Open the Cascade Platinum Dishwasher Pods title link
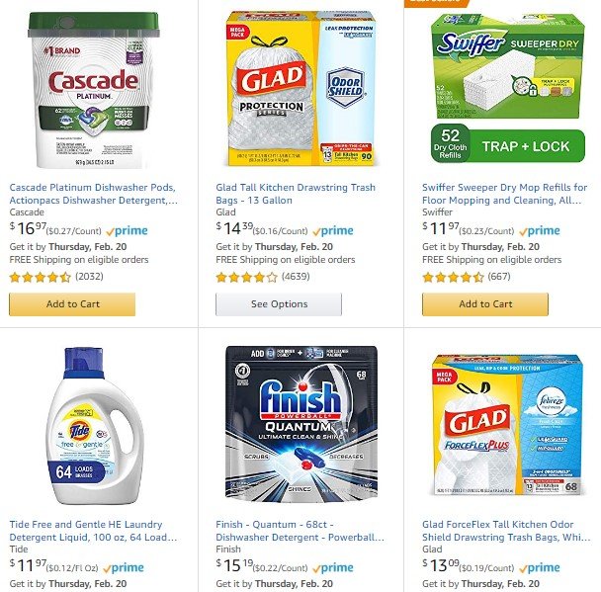The width and height of the screenshot is (601, 592). 94,194
